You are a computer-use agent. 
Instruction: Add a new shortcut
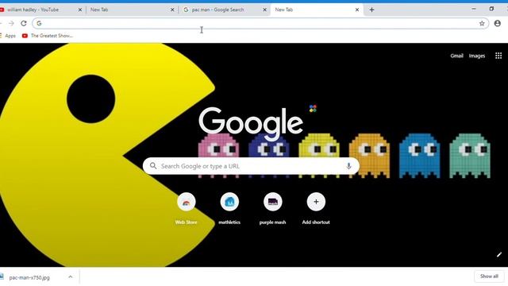[316, 208]
